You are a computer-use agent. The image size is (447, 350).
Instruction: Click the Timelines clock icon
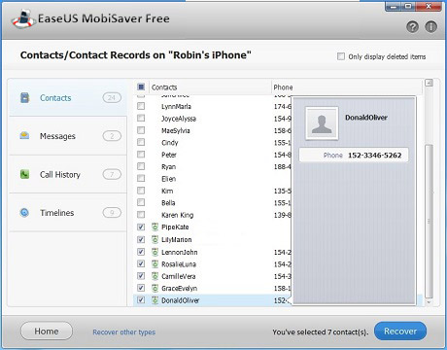coord(24,213)
